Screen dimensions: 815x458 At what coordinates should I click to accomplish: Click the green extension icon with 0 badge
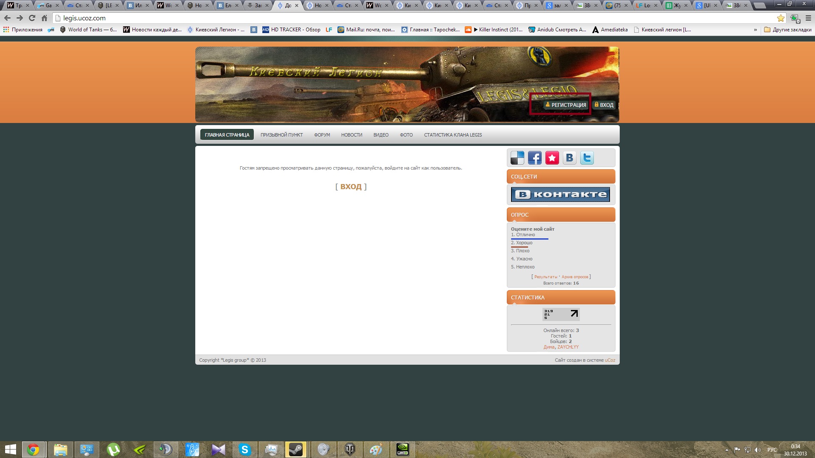click(x=795, y=18)
